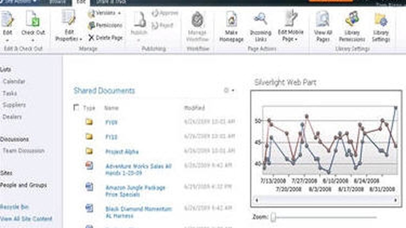Screen dimensions: 406x228
Task: Sort by the Modified column header
Action: (194, 108)
